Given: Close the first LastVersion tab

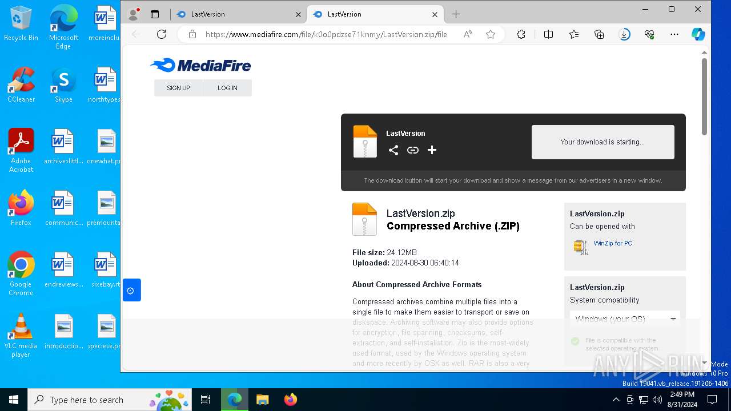Looking at the screenshot, I should (298, 14).
